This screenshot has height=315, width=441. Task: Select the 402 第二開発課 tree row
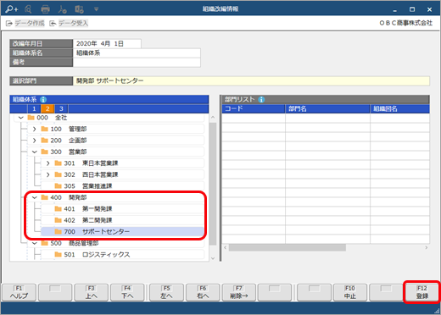point(123,220)
